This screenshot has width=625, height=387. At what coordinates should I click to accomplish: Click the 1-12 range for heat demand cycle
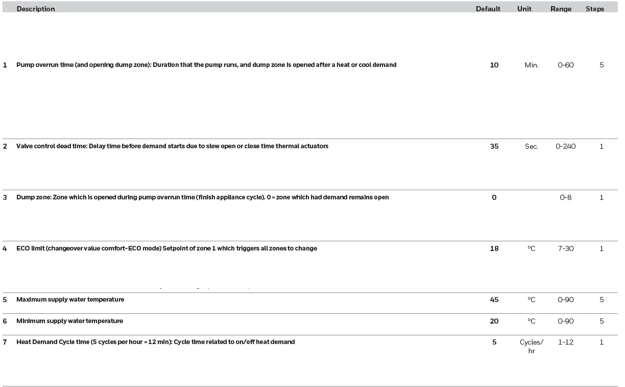pyautogui.click(x=566, y=342)
